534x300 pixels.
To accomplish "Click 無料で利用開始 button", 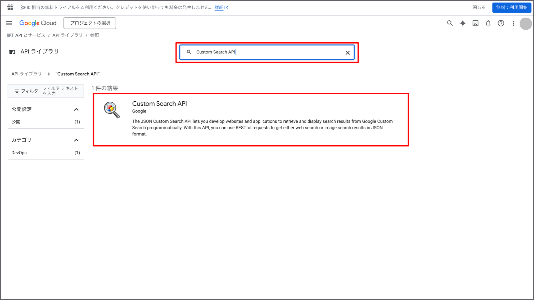I will pyautogui.click(x=512, y=7).
